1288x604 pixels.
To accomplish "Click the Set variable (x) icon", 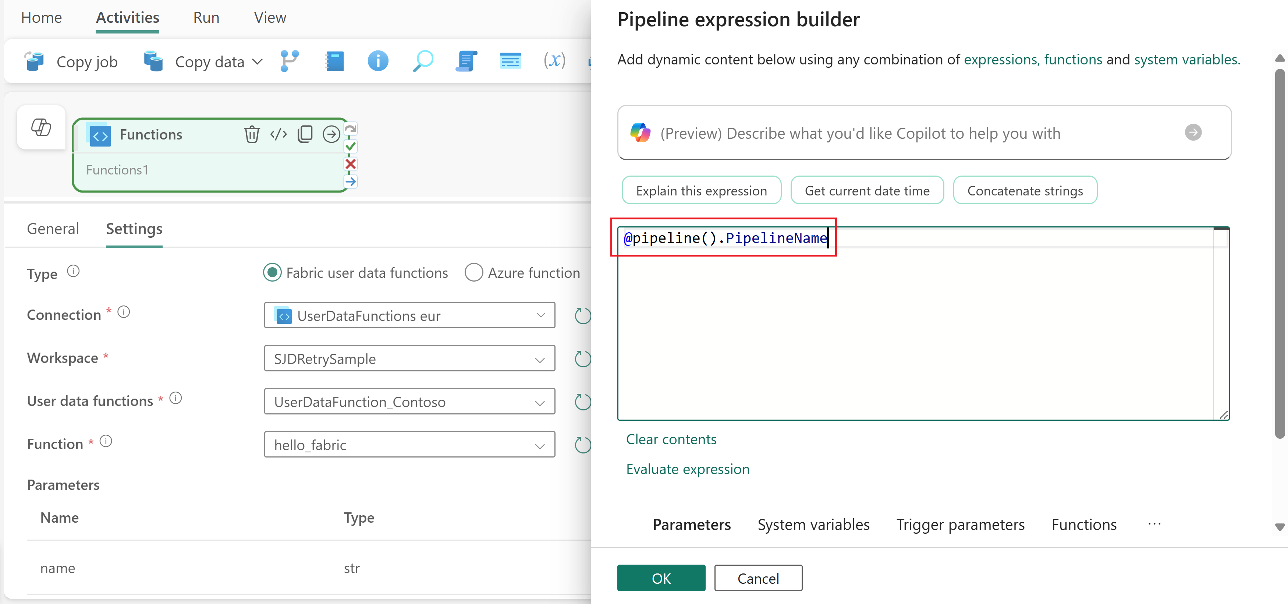I will (554, 61).
